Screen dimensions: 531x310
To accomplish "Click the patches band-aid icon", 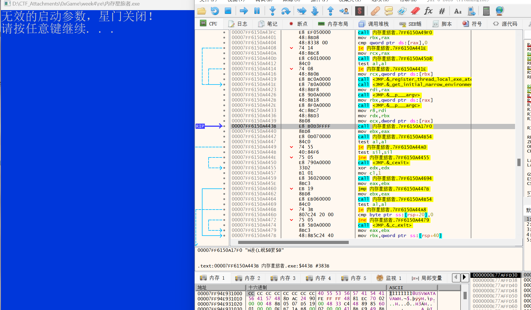I will coord(375,11).
